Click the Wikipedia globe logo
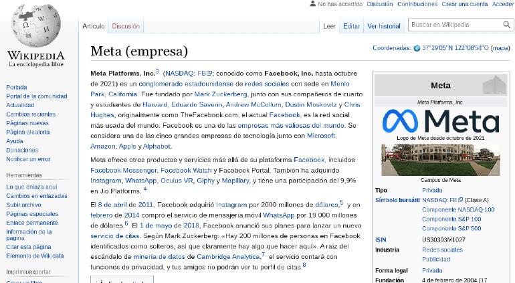515x283 pixels. coord(36,25)
